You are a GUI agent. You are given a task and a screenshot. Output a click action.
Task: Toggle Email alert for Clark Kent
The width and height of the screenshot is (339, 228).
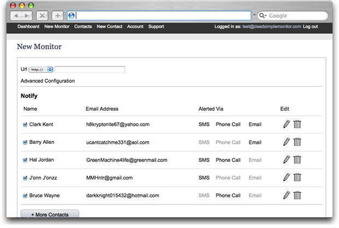coord(255,124)
